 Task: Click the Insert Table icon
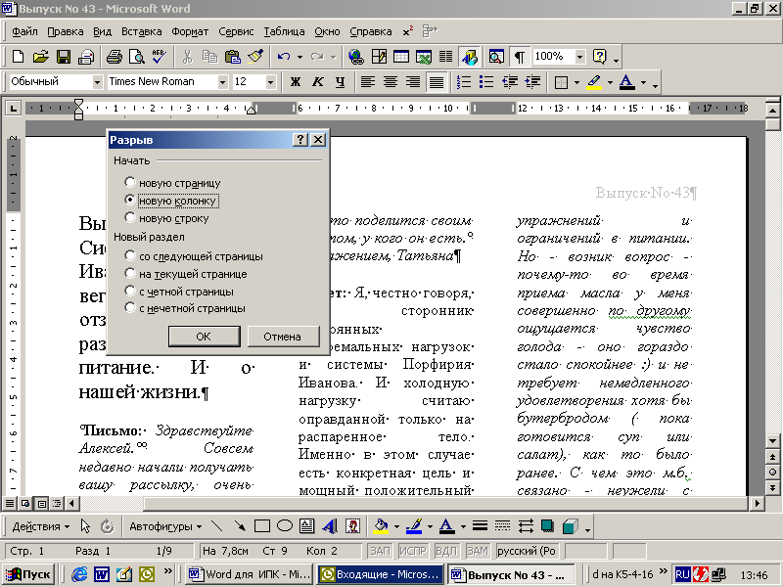pos(401,57)
